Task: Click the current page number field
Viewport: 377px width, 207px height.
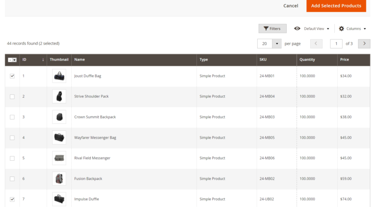Action: 336,44
